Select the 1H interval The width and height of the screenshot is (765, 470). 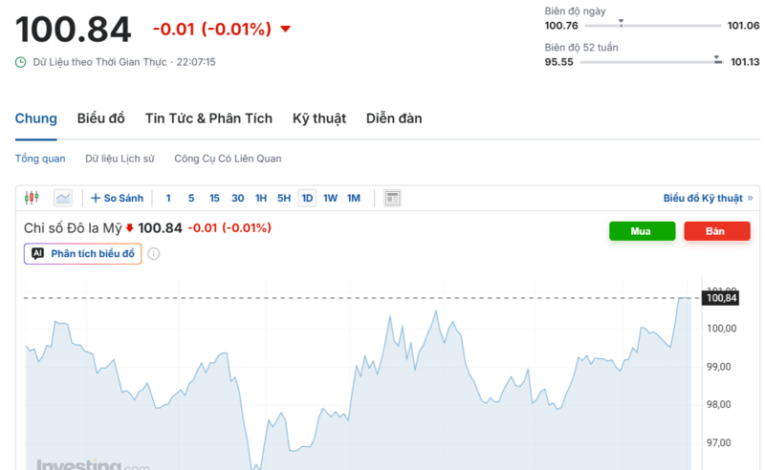click(x=261, y=198)
